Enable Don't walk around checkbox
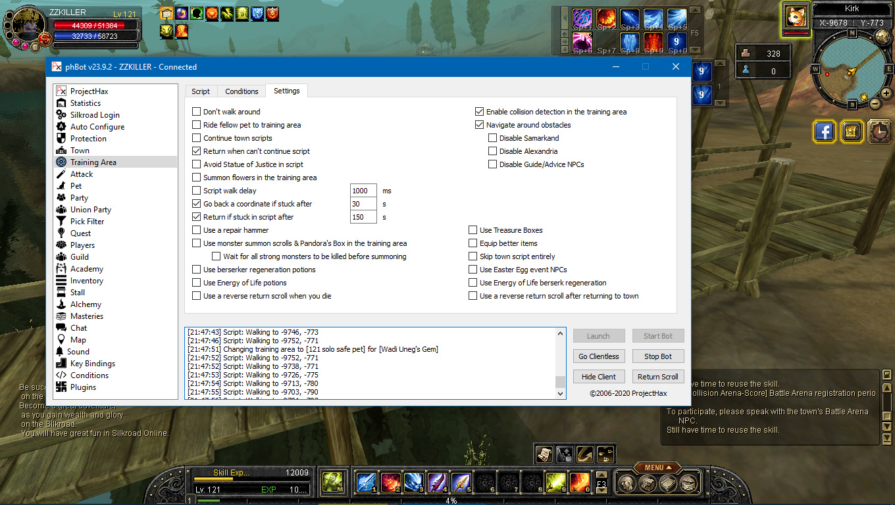 pos(197,112)
